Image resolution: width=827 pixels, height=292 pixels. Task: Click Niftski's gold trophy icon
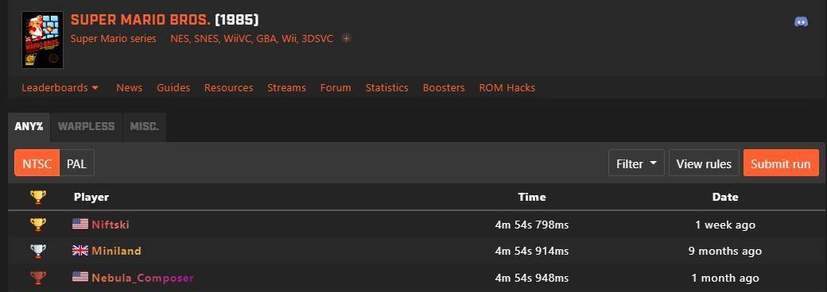38,225
